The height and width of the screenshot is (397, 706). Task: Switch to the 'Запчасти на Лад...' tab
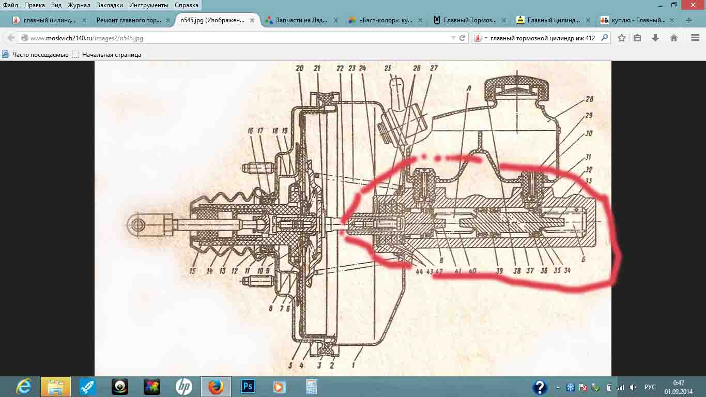[x=301, y=20]
